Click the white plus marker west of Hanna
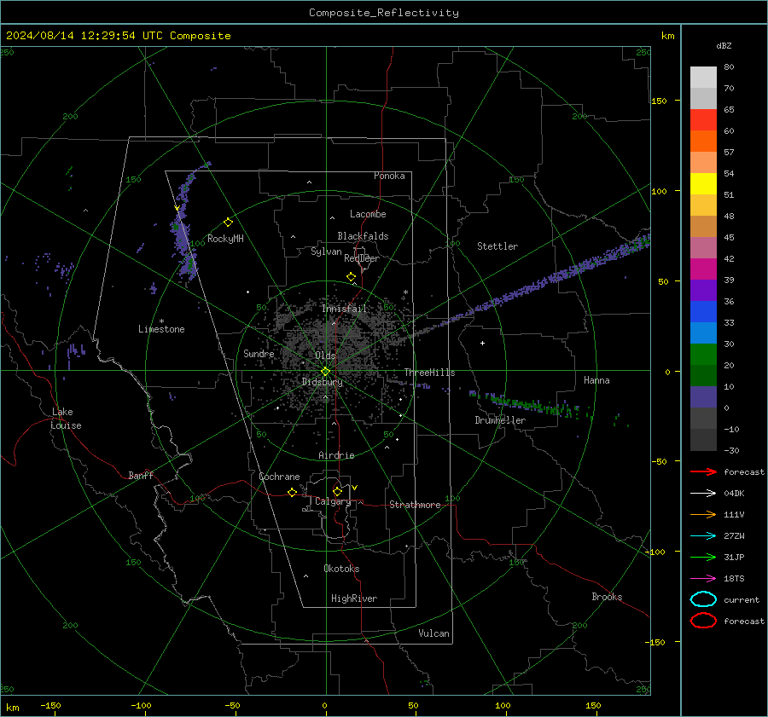The width and height of the screenshot is (768, 717). (x=482, y=343)
